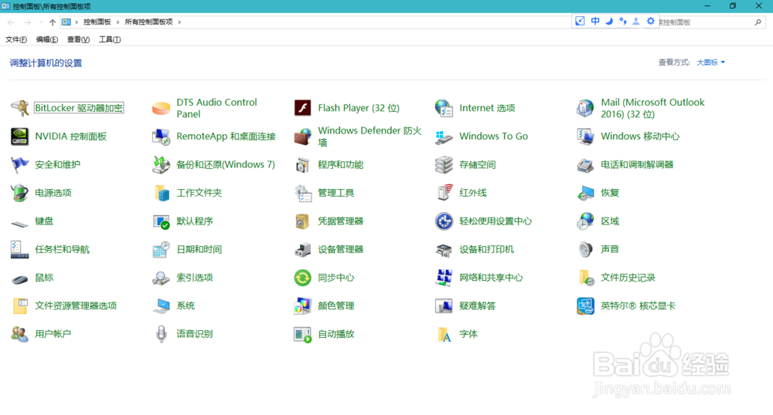Screen dimensions: 773x415
Task: Open the 电源选项 battery icon
Action: [20, 193]
